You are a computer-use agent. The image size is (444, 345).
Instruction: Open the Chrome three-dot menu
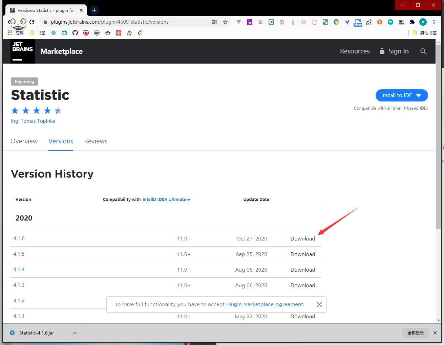click(x=434, y=22)
